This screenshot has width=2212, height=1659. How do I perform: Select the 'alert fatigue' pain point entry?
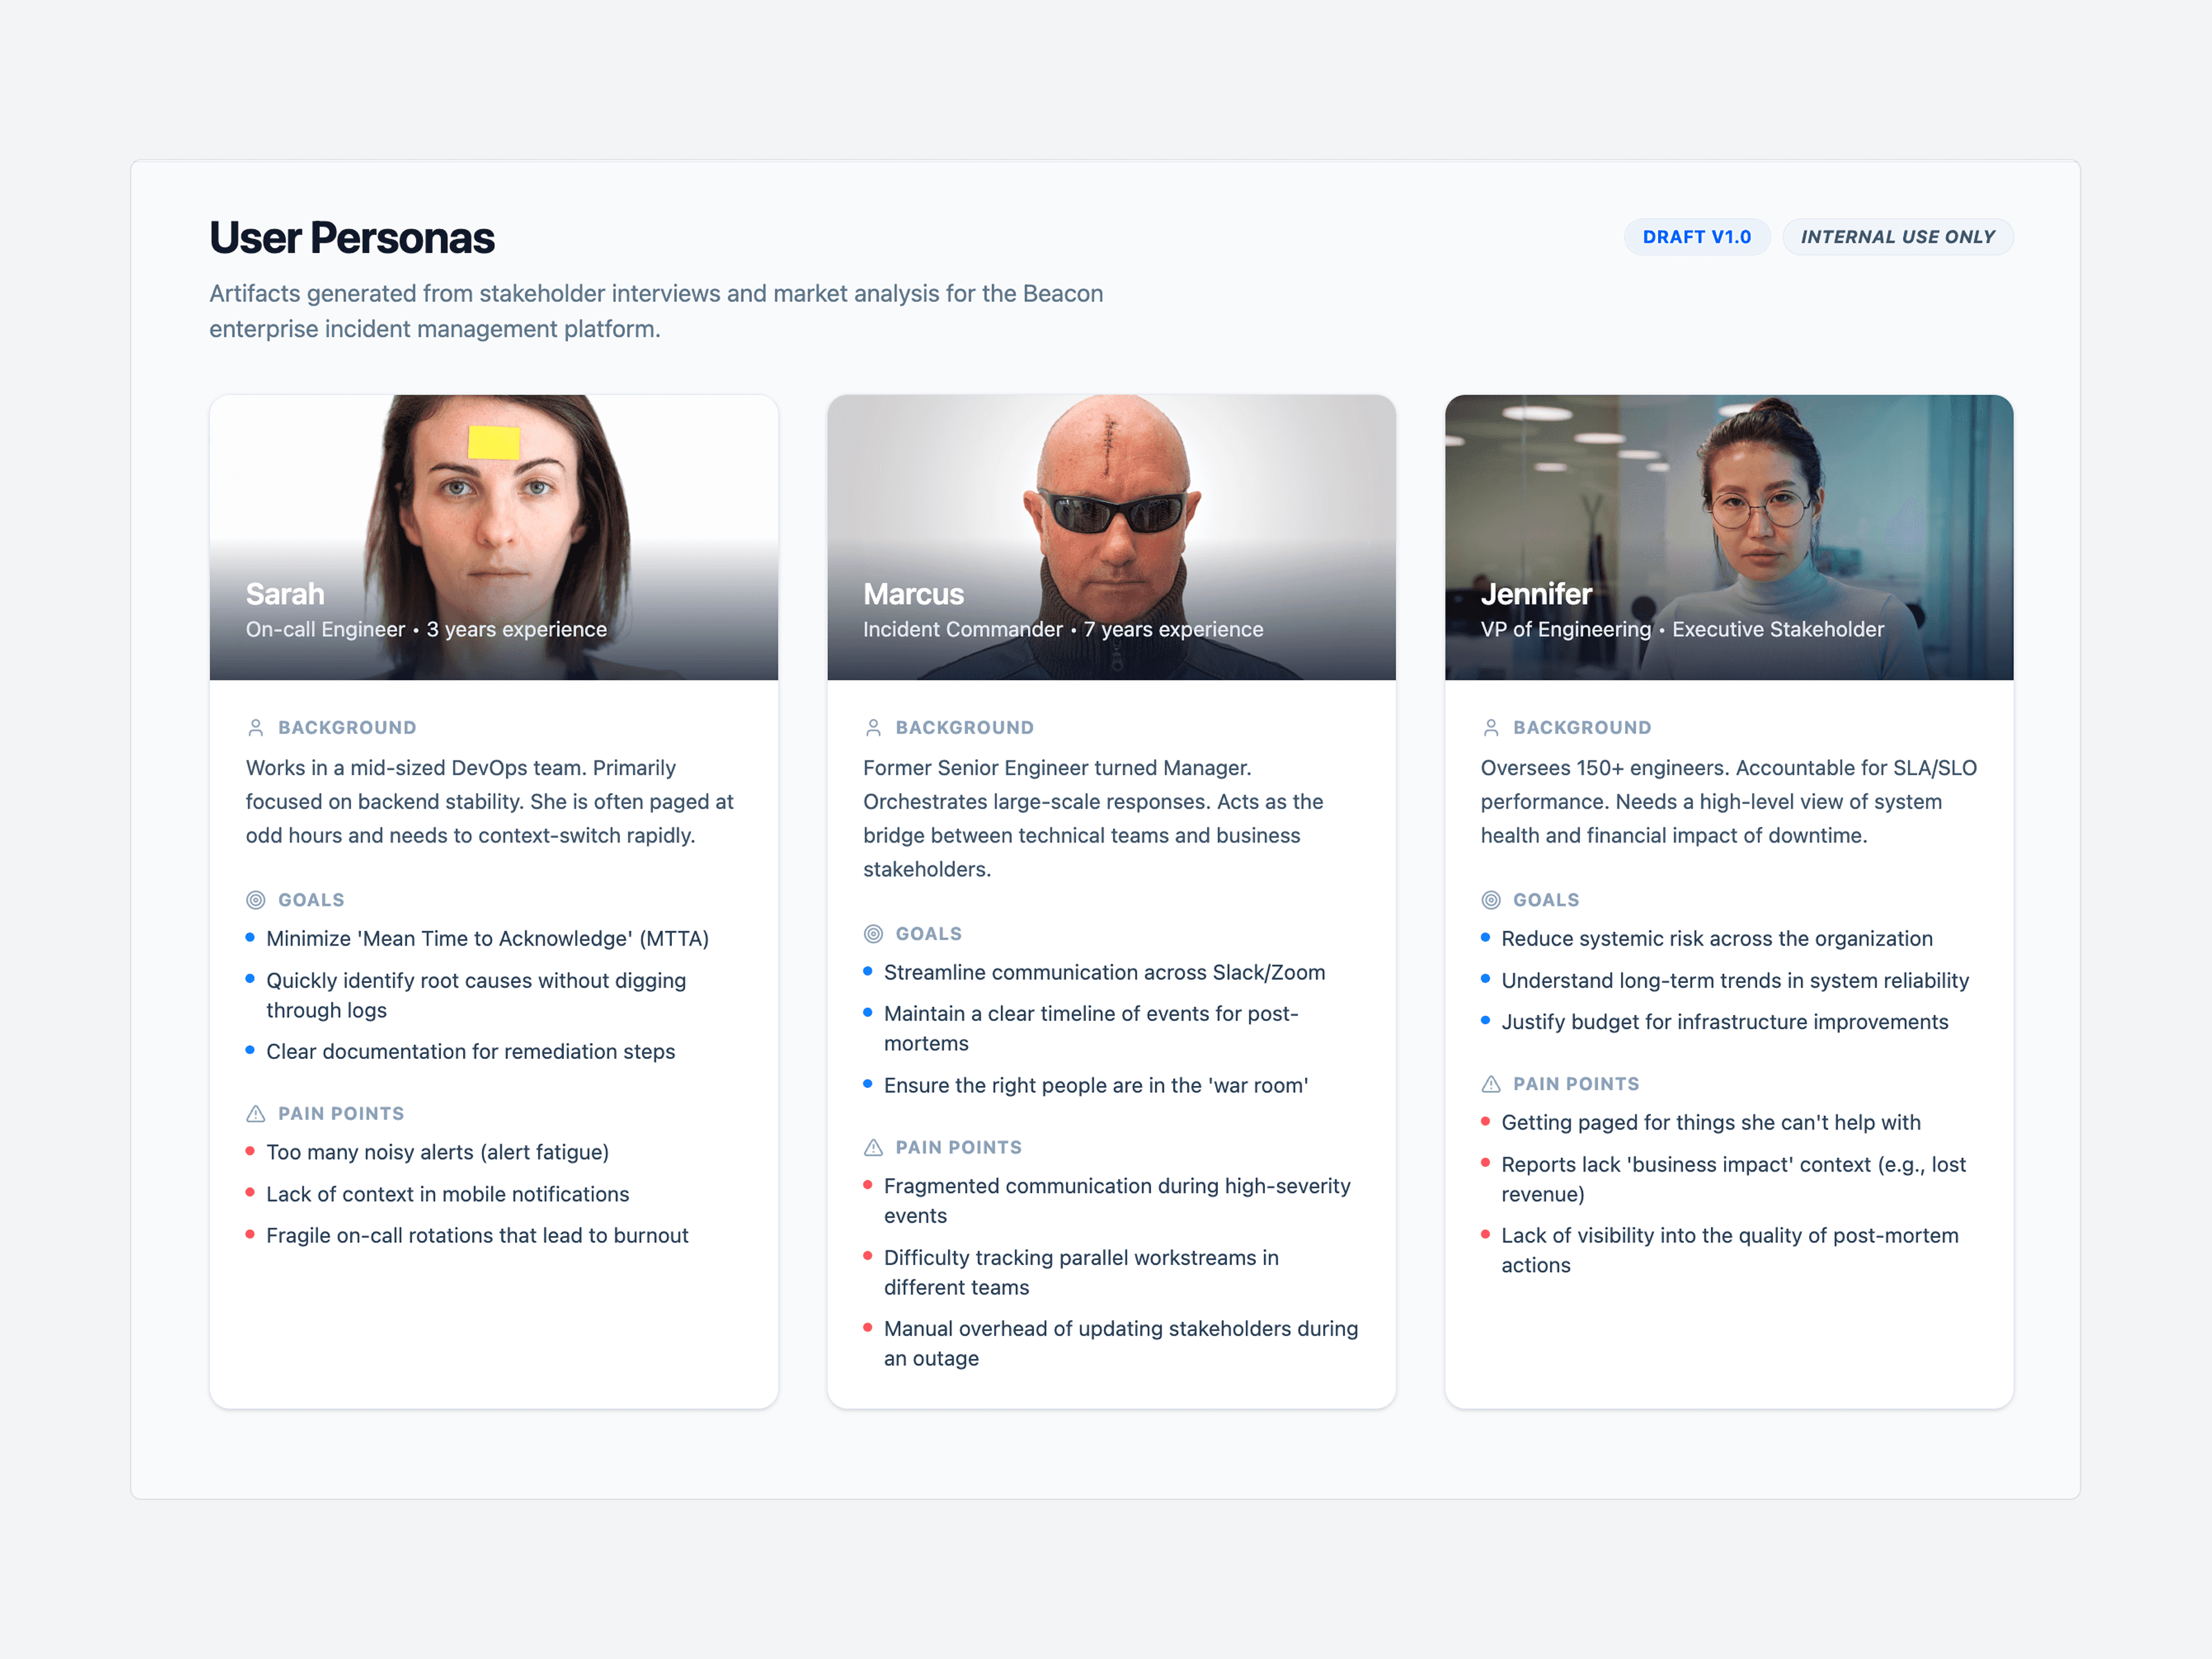tap(437, 1151)
